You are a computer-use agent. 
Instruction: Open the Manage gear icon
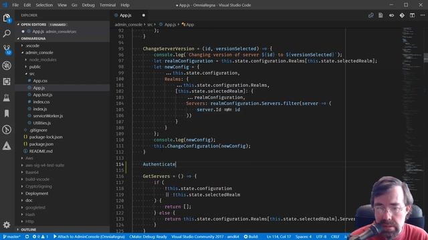coord(7,225)
